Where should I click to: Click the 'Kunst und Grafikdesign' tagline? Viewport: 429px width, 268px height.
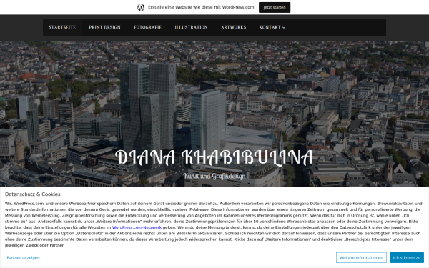coord(214,176)
